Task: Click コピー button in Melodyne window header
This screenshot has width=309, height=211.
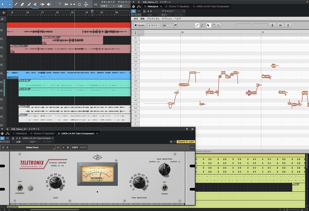Action: 164,15
